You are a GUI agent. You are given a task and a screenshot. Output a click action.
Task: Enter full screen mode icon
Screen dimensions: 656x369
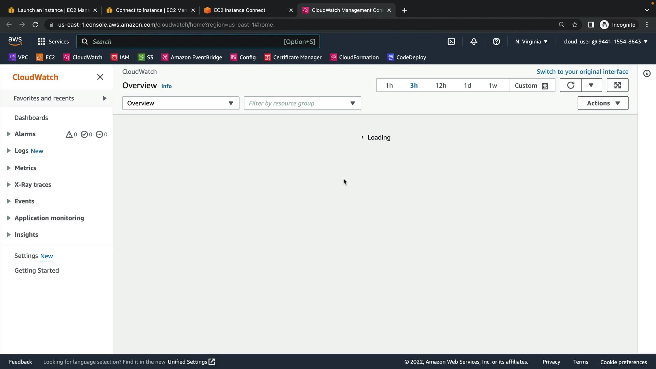pos(617,85)
